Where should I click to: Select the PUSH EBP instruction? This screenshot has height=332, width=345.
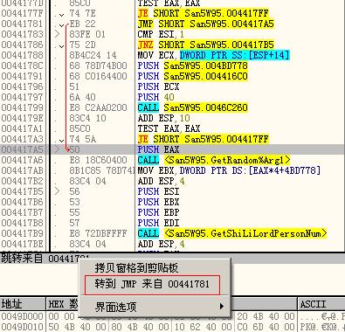point(158,212)
